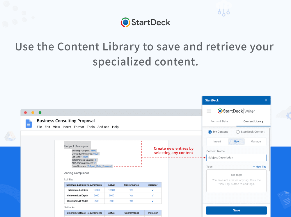The image size is (291, 217).
Task: Click the Minimum Lot Depth Conformance Yes
Action: 132,196
